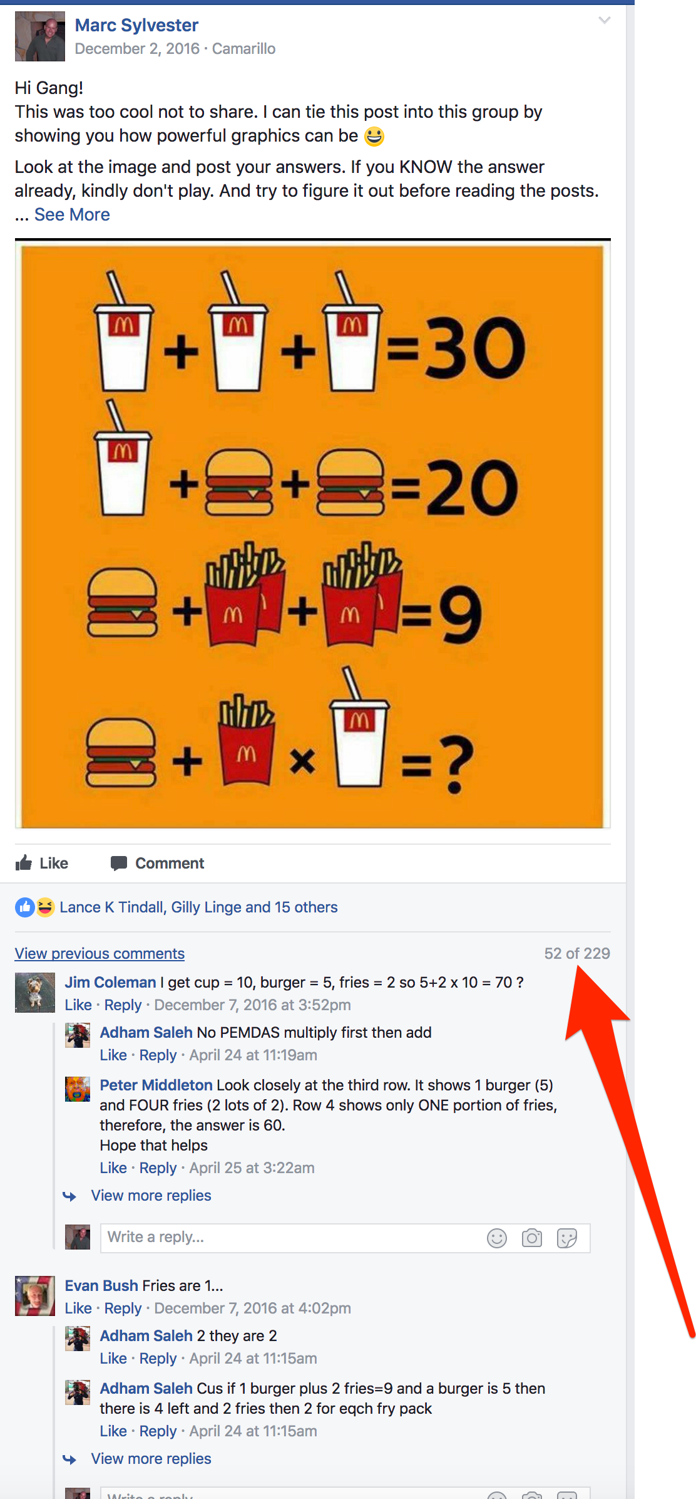
Task: Open emoji picker in Jim Coleman reply box
Action: 496,1238
